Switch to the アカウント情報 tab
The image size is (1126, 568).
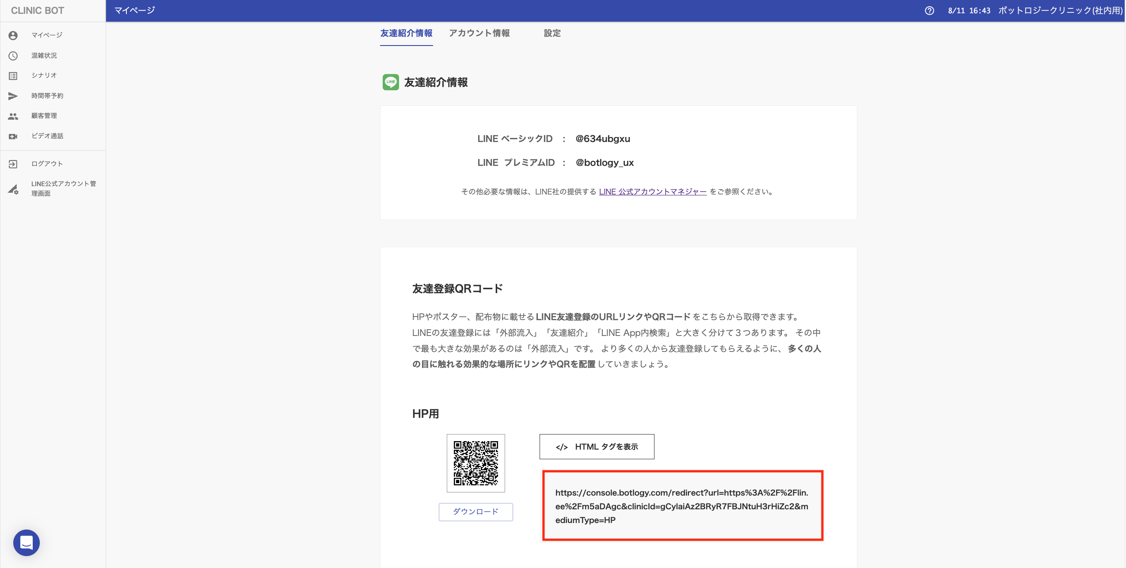tap(479, 33)
